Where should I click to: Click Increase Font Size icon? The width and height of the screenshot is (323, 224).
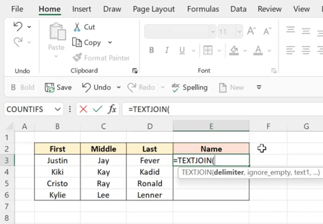click(251, 31)
